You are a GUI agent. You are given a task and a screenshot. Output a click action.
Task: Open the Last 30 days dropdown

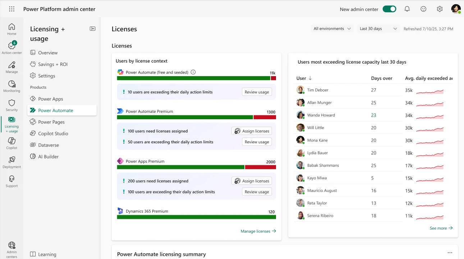(x=378, y=29)
